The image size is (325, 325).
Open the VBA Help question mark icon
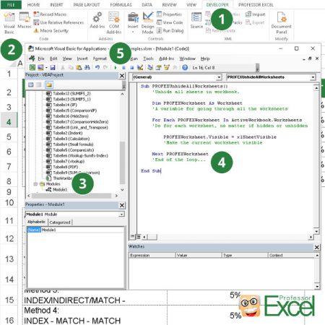pyautogui.click(x=185, y=68)
